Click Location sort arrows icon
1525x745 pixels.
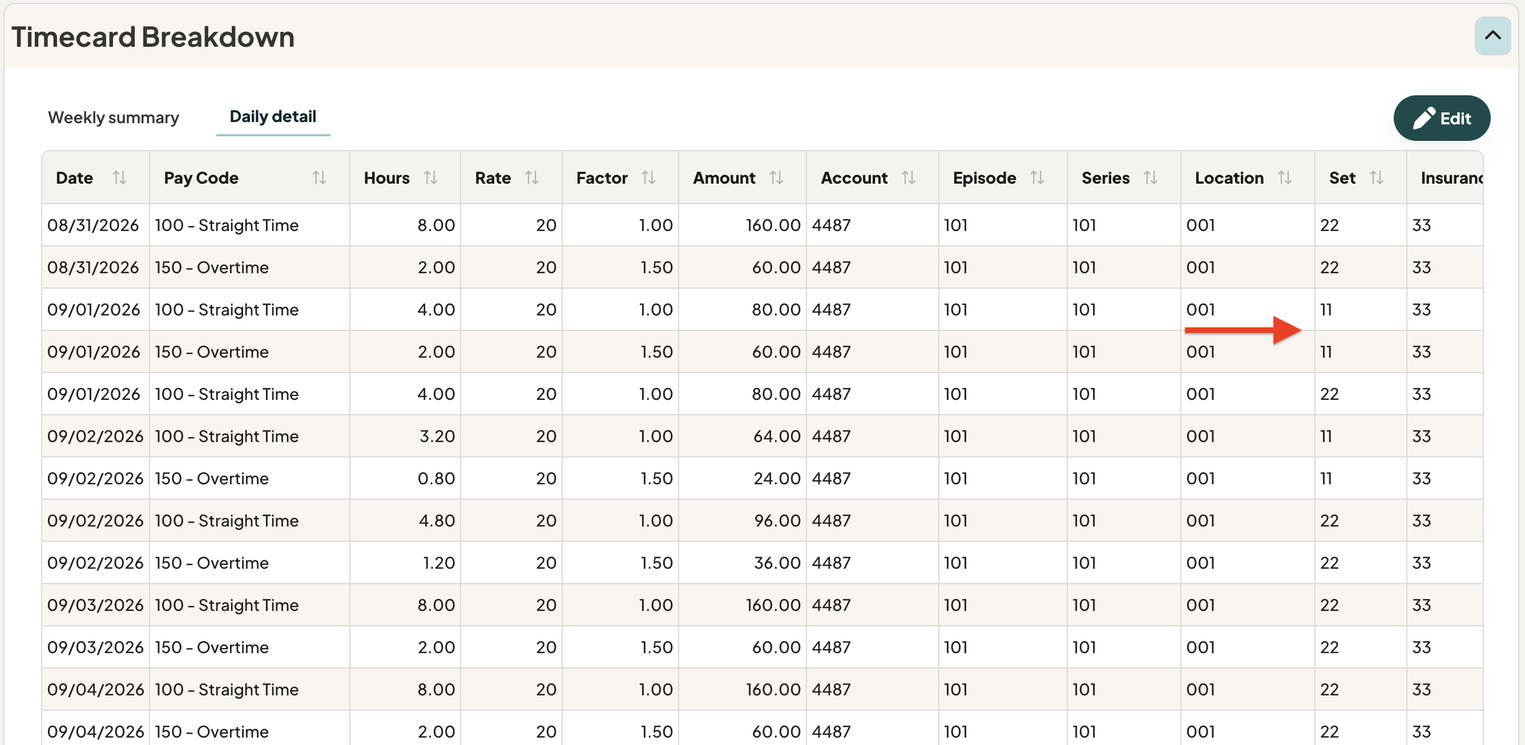tap(1285, 177)
